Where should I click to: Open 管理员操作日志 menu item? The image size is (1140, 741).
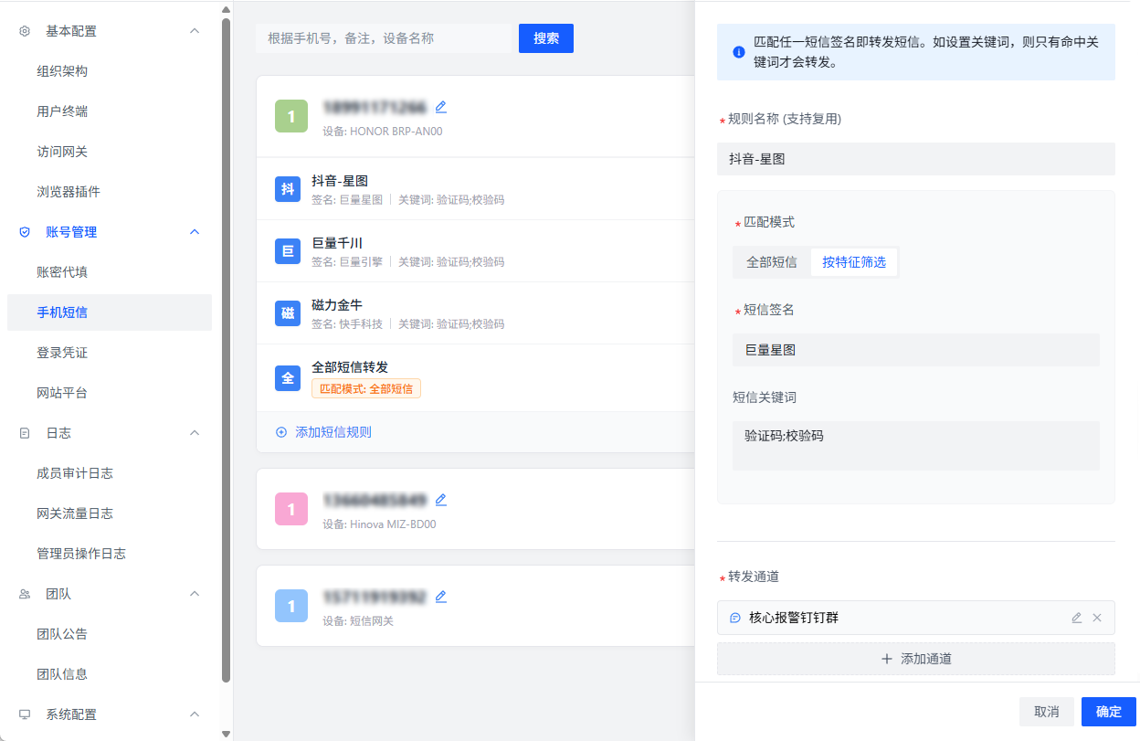click(110, 554)
